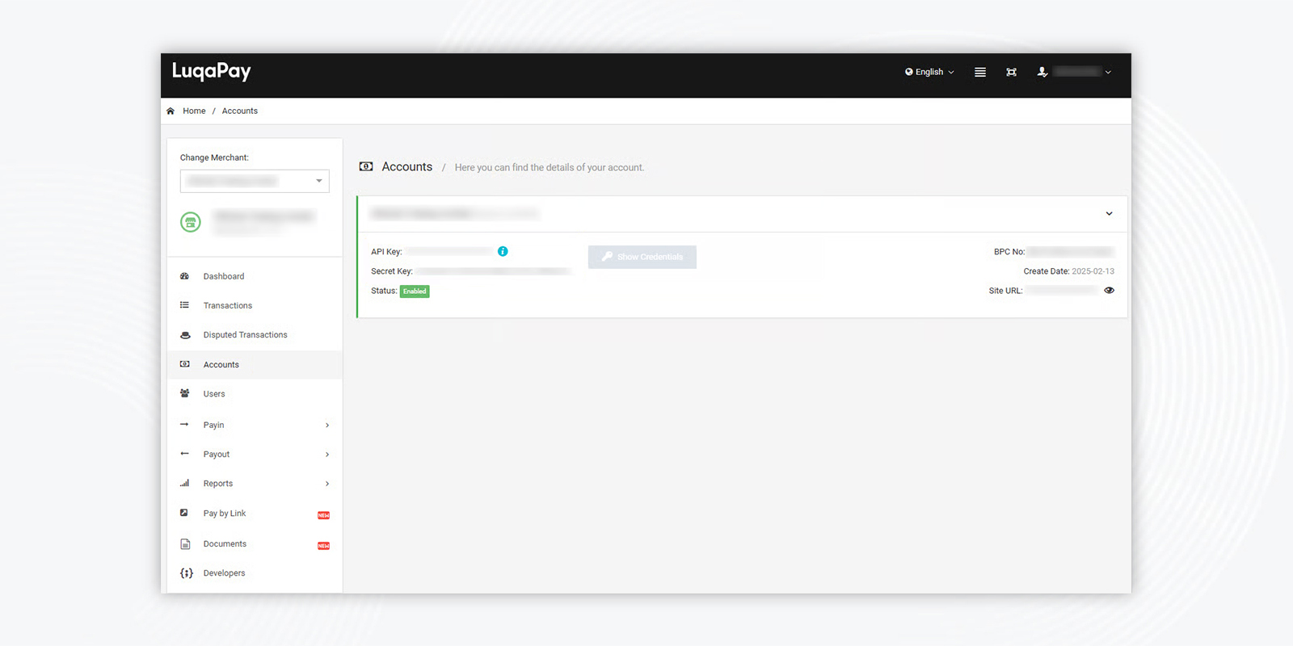Collapse the account card chevron
This screenshot has width=1293, height=646.
point(1109,214)
